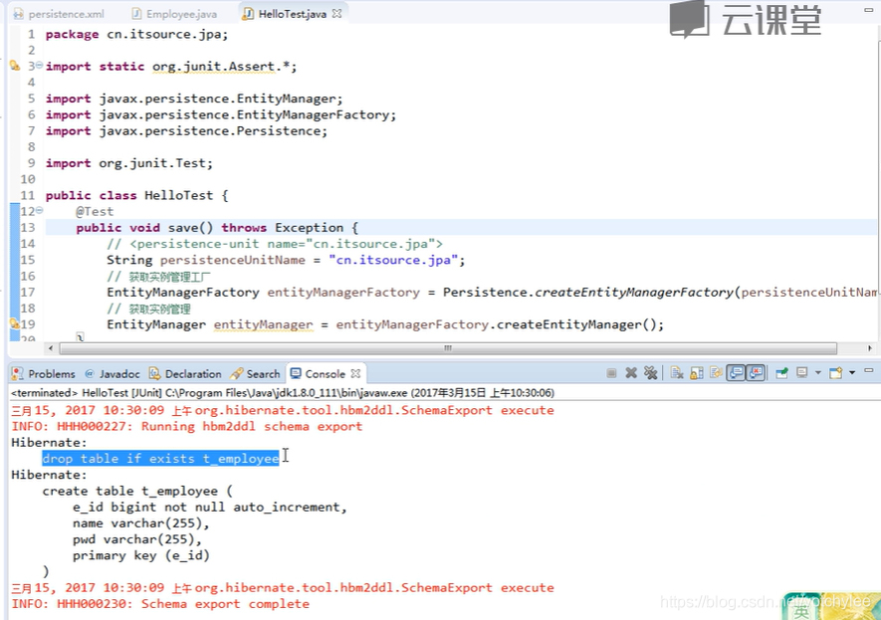Open the Display Selected Console dropdown arrow
This screenshot has width=881, height=620.
(817, 373)
